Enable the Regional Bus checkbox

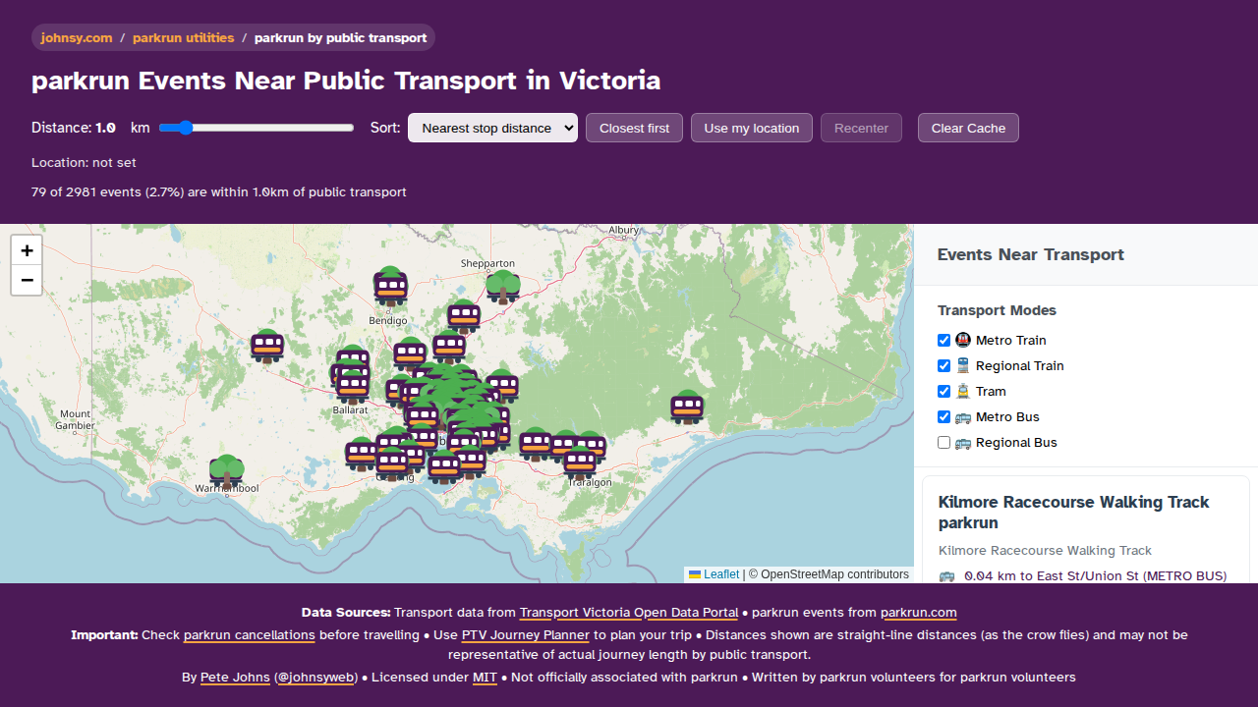click(x=944, y=442)
